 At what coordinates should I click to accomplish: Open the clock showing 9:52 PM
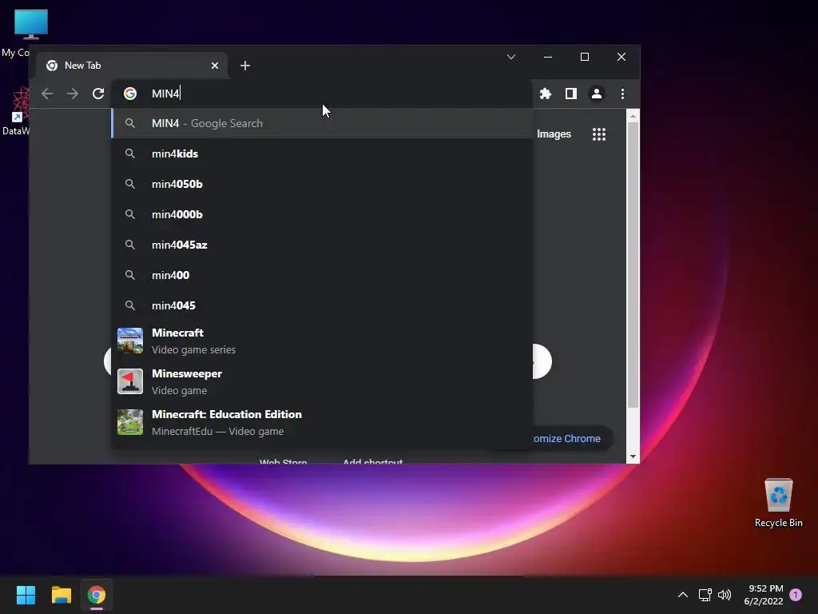[x=764, y=595]
